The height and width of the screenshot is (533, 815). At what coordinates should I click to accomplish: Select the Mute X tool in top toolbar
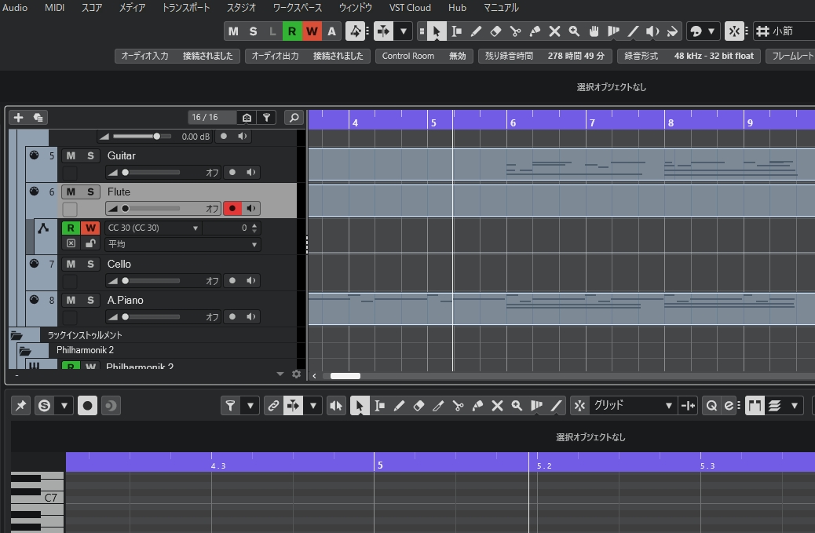click(x=554, y=31)
